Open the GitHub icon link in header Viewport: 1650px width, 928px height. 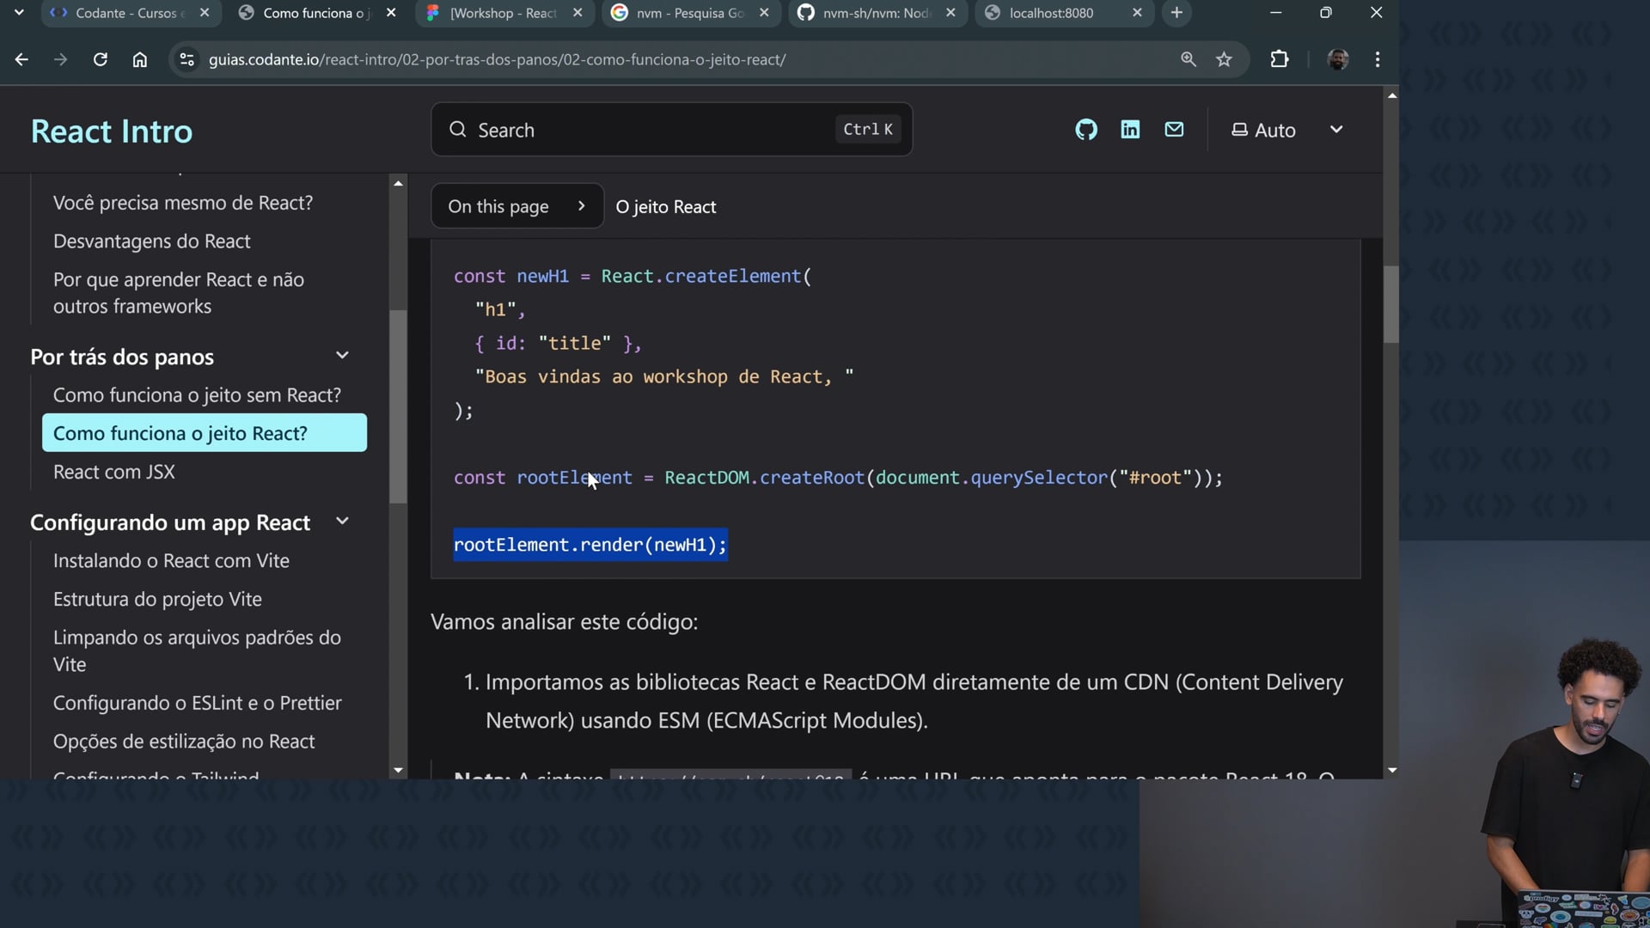[x=1086, y=130]
